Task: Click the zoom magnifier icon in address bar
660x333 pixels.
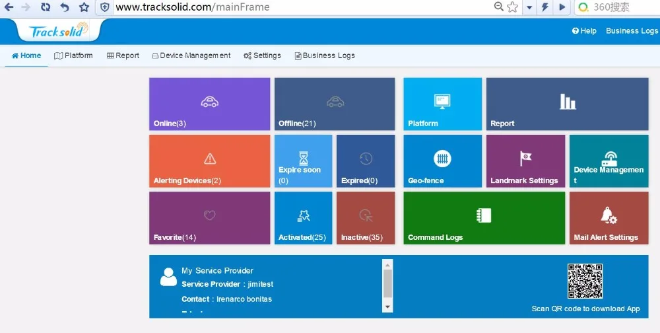Action: 499,7
